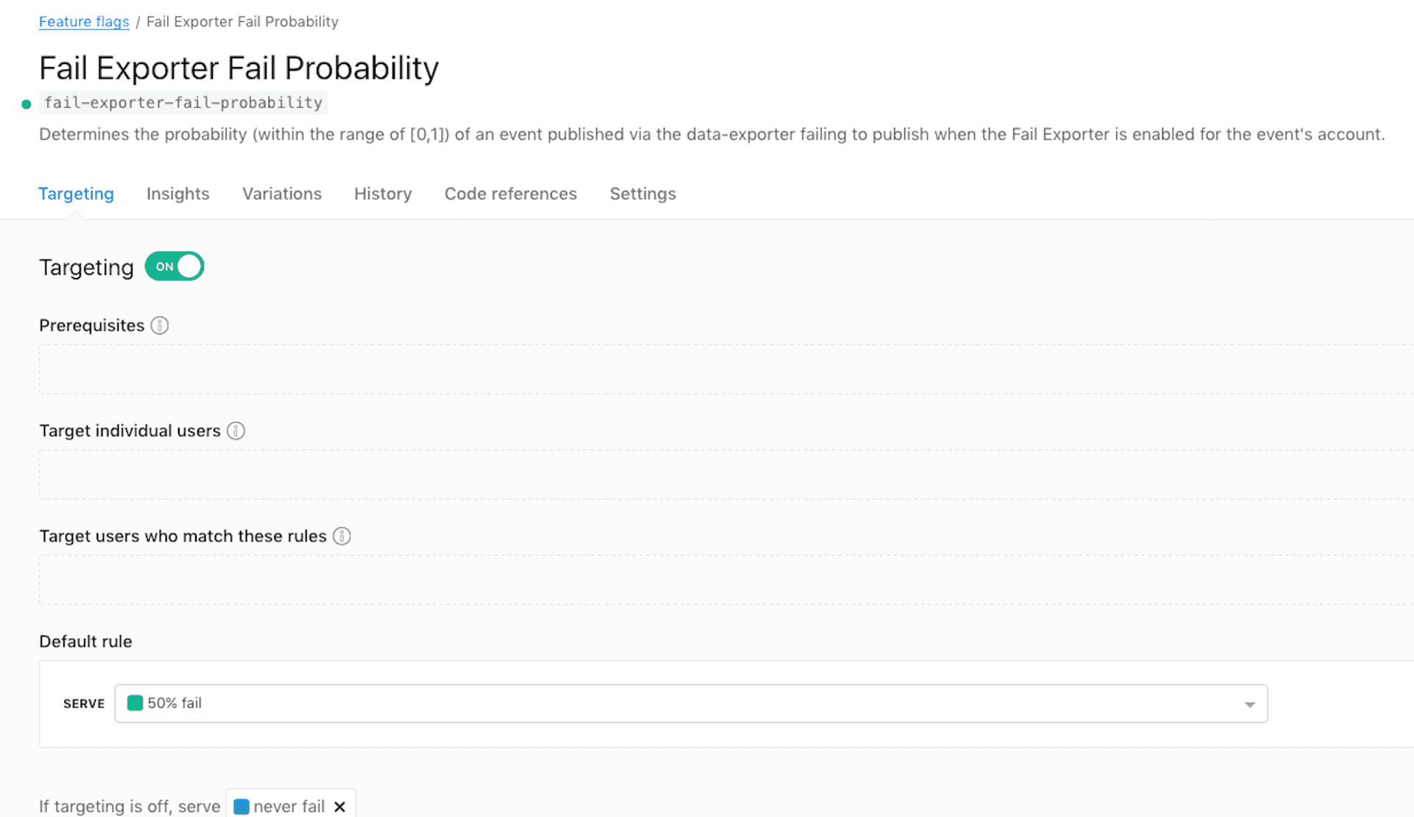Image resolution: width=1414 pixels, height=817 pixels.
Task: Click the info icon beside Target individual users
Action: point(236,431)
